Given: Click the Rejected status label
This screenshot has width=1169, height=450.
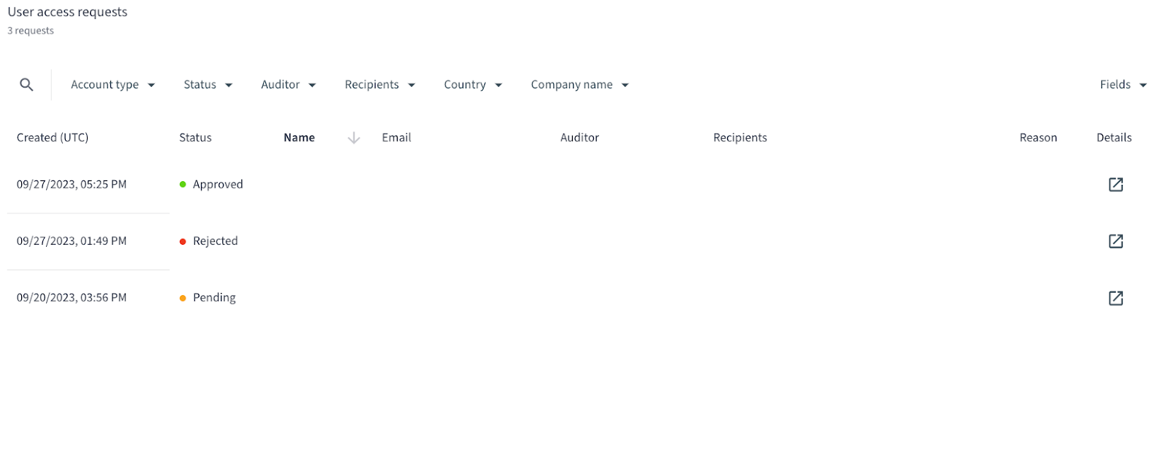Looking at the screenshot, I should coord(215,241).
